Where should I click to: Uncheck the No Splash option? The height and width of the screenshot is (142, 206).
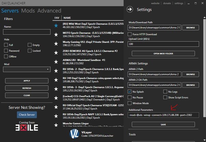pos(130,92)
